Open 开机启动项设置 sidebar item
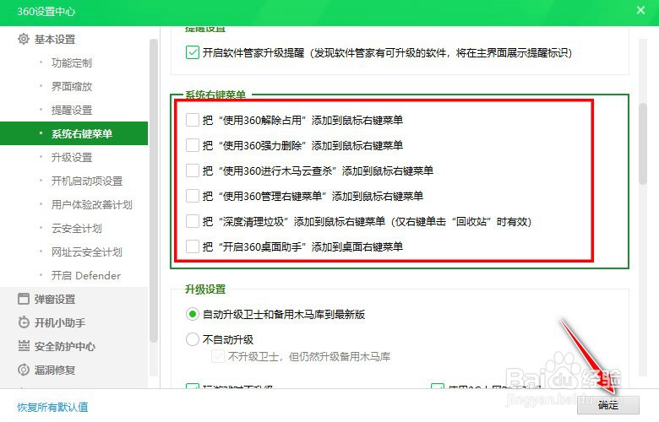Screen dimensions: 659x422 (87, 181)
